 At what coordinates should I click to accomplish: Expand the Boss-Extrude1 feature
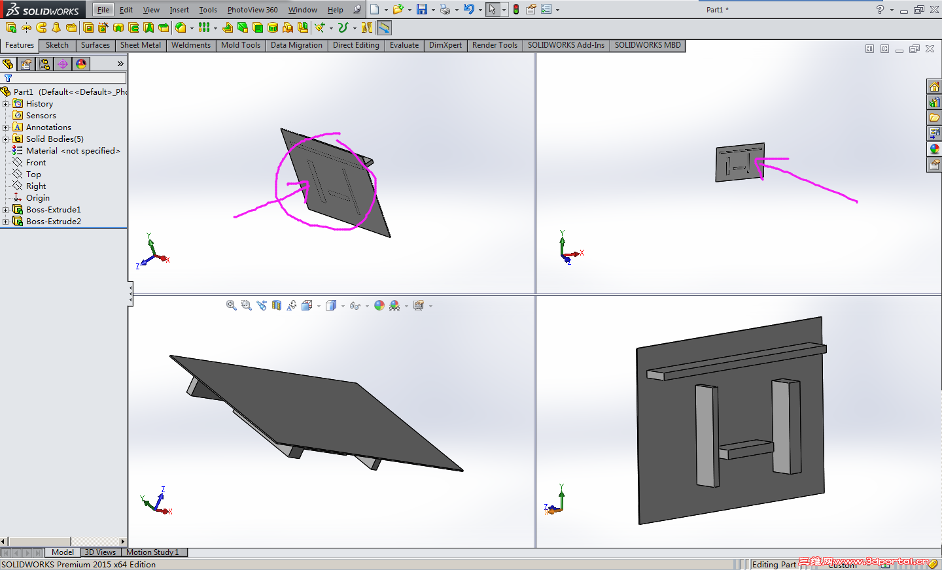(x=5, y=210)
